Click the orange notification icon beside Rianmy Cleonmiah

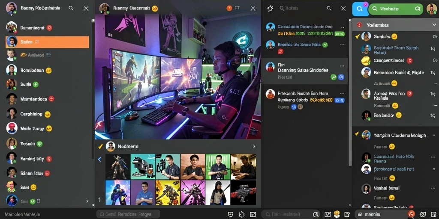229,9
